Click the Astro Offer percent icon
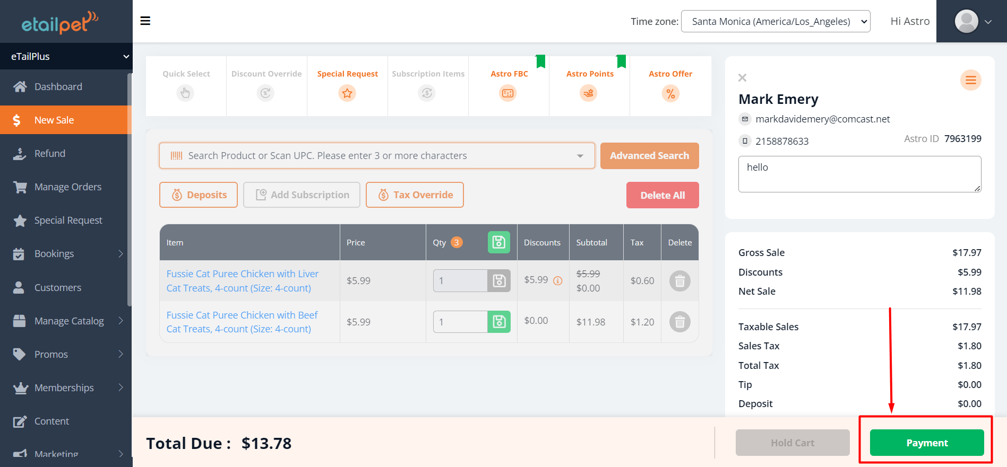 point(670,94)
